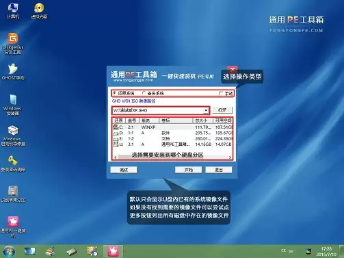Click the gray memory-chip icon on taskbar

pos(72,252)
